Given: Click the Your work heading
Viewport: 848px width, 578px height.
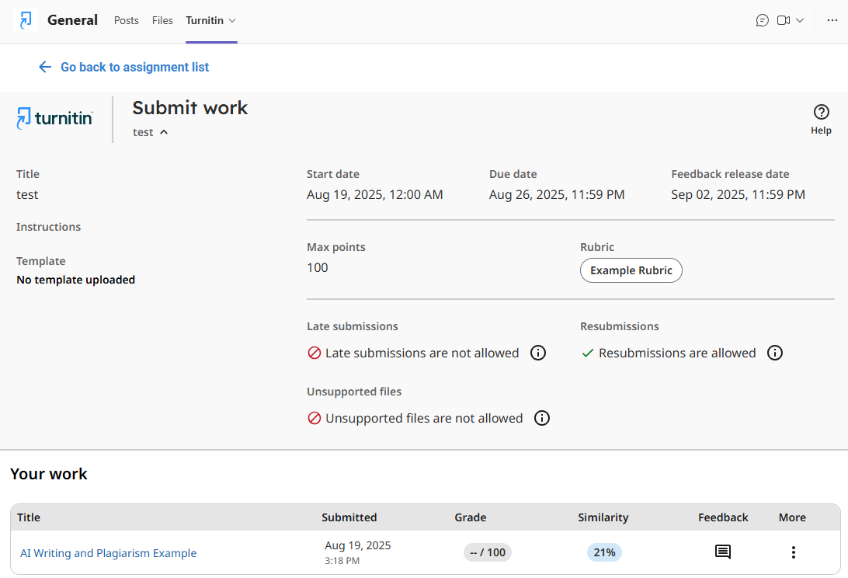Looking at the screenshot, I should (49, 474).
